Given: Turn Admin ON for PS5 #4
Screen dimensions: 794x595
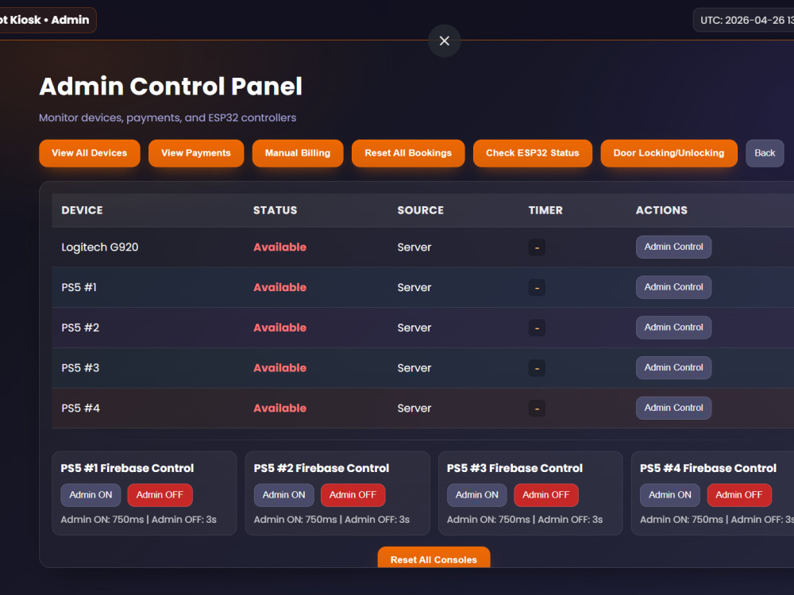Looking at the screenshot, I should coord(670,495).
